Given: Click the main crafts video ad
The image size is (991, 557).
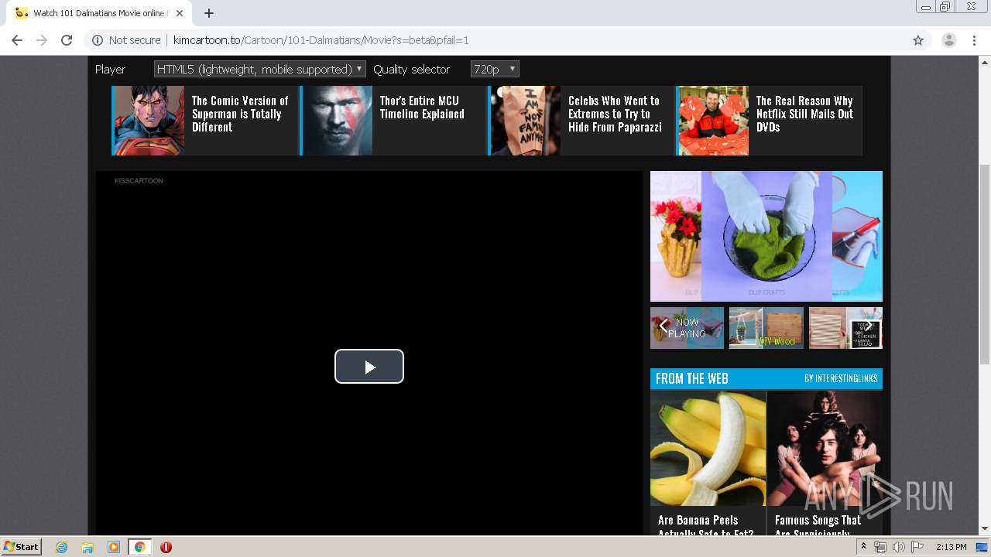Looking at the screenshot, I should click(766, 236).
